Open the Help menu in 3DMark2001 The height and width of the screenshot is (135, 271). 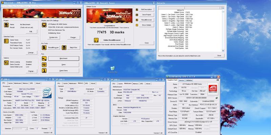40,6
